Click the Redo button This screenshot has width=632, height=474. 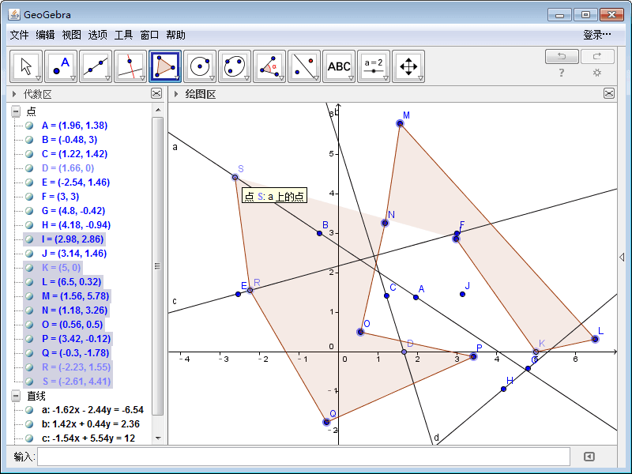(597, 56)
